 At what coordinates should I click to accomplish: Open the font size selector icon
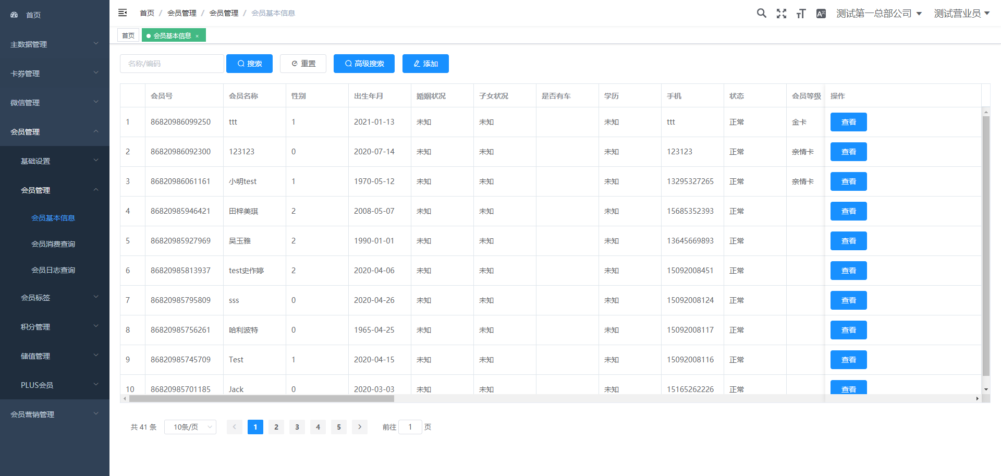pyautogui.click(x=801, y=14)
